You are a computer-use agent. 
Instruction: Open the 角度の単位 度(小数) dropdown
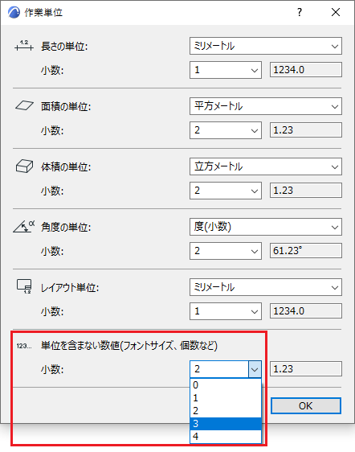pyautogui.click(x=266, y=227)
